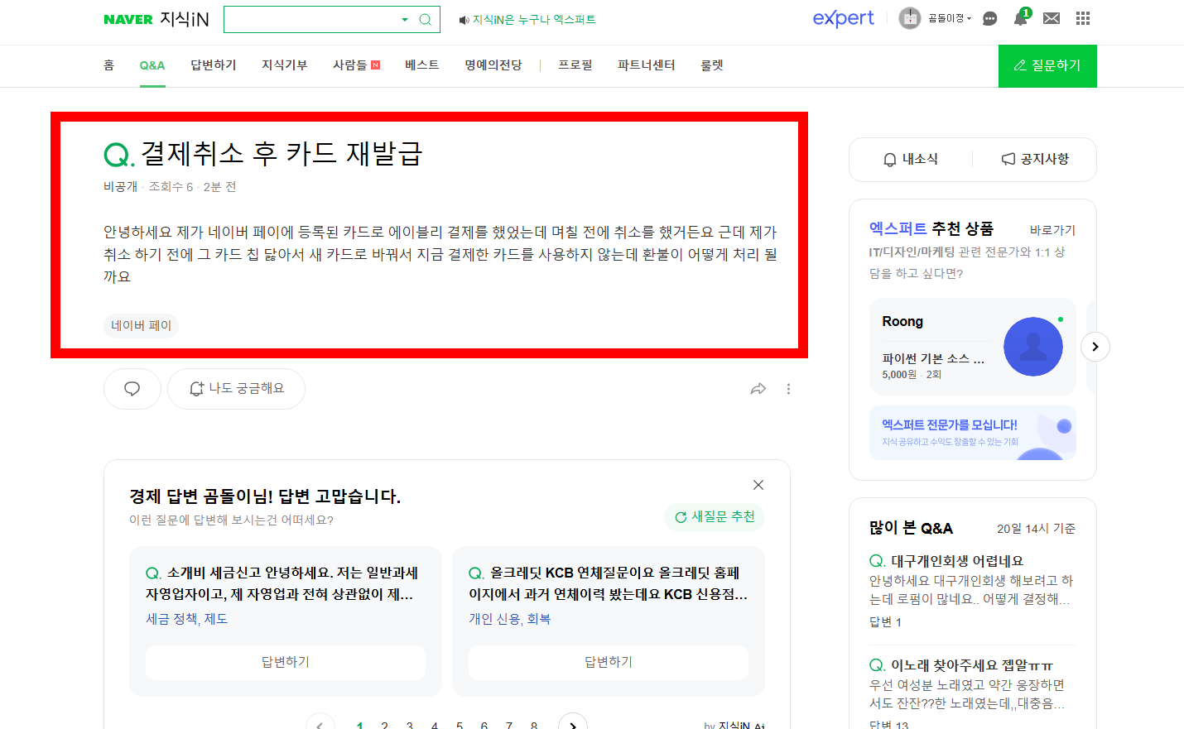1184x729 pixels.
Task: Click Roong's blue profile avatar
Action: click(x=1033, y=347)
